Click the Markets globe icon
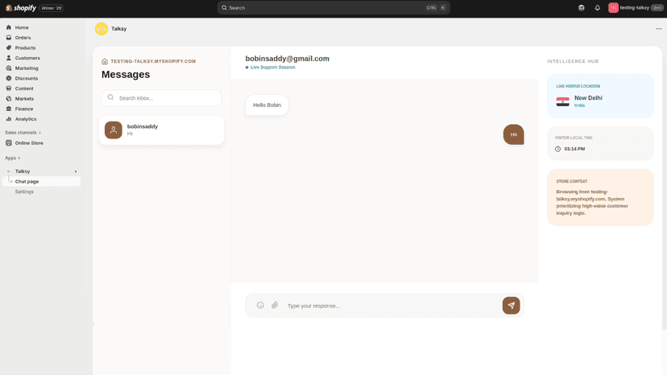 point(9,99)
